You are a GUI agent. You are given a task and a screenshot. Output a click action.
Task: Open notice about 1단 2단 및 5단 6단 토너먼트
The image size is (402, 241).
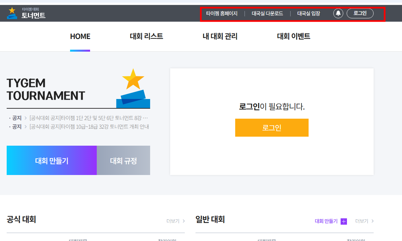pyautogui.click(x=88, y=118)
